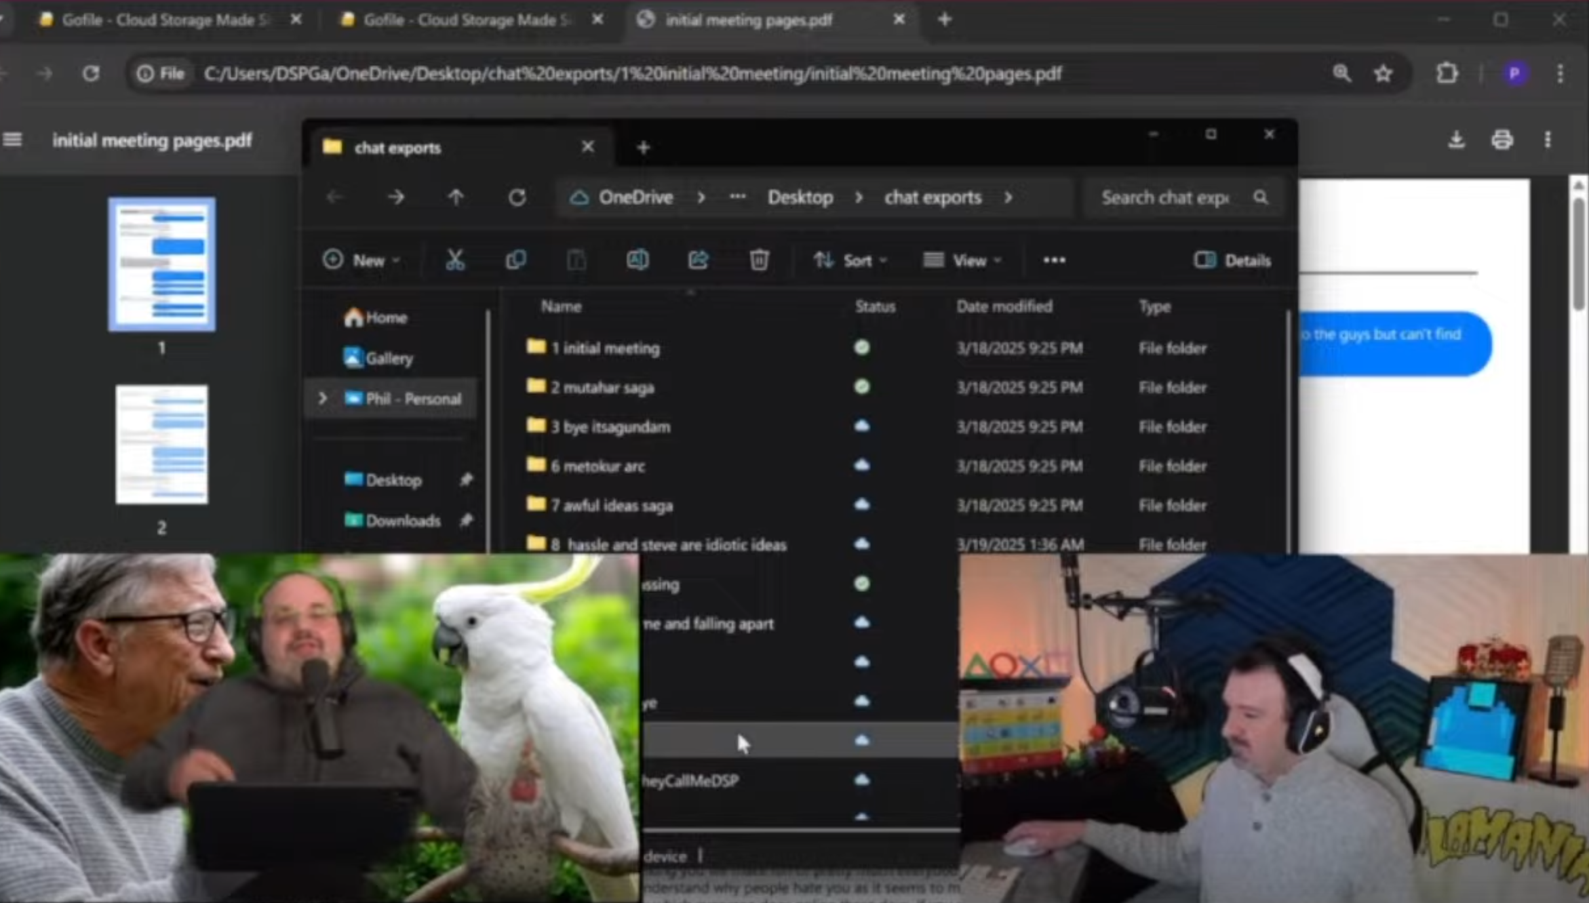The image size is (1589, 903).
Task: Sort by the Type column header
Action: [1154, 306]
